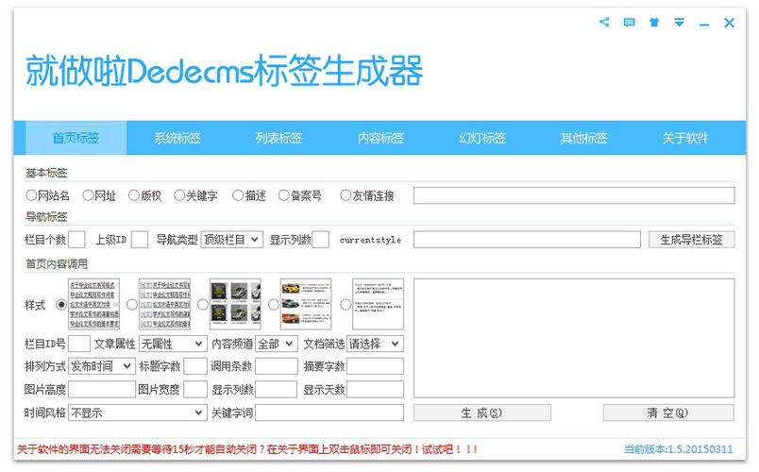The height and width of the screenshot is (472, 759).
Task: Click the currentstyle text field
Action: 527,240
